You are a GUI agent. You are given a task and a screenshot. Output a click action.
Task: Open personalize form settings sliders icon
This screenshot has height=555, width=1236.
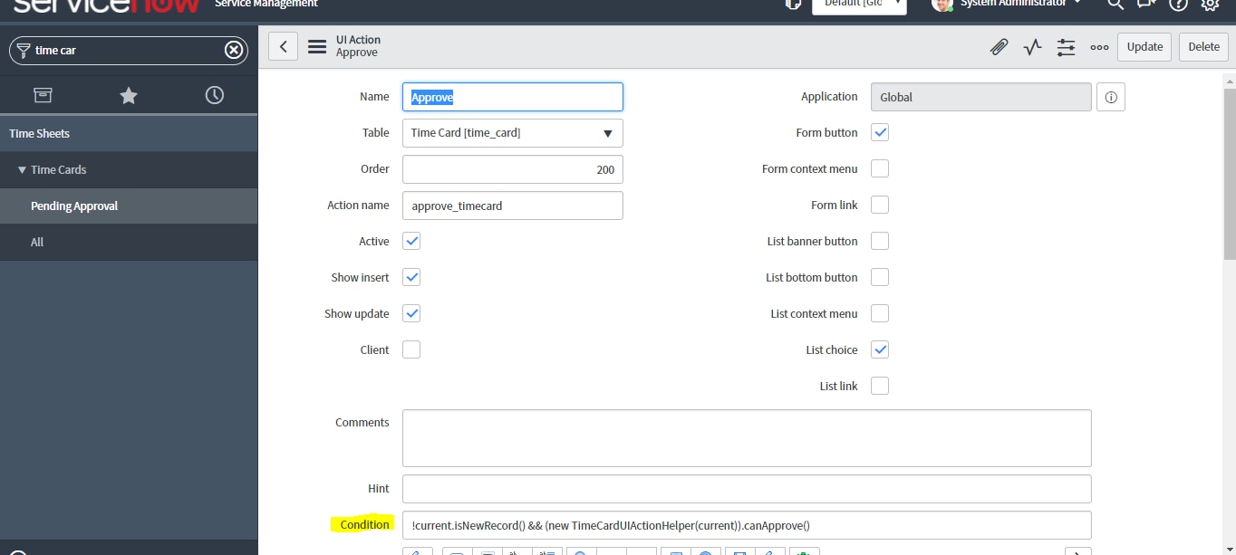[x=1066, y=47]
